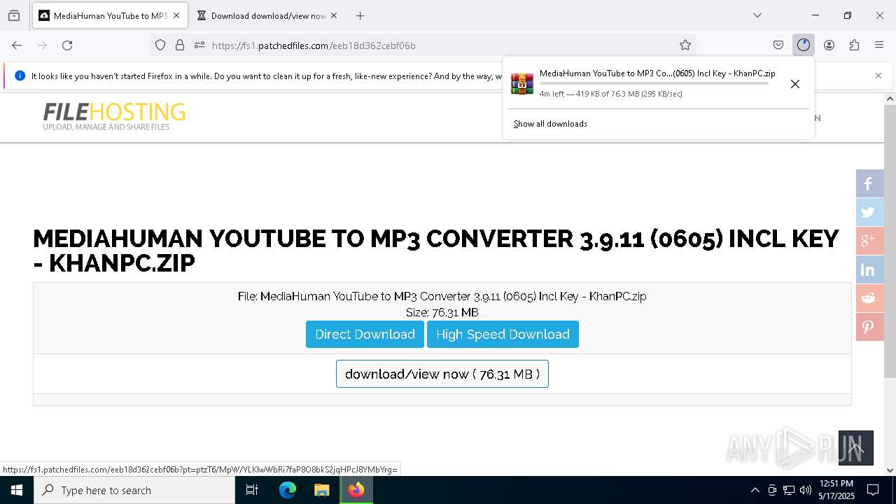Open the Extensions puzzle icon
Viewport: 896px width, 504px height.
(x=854, y=45)
